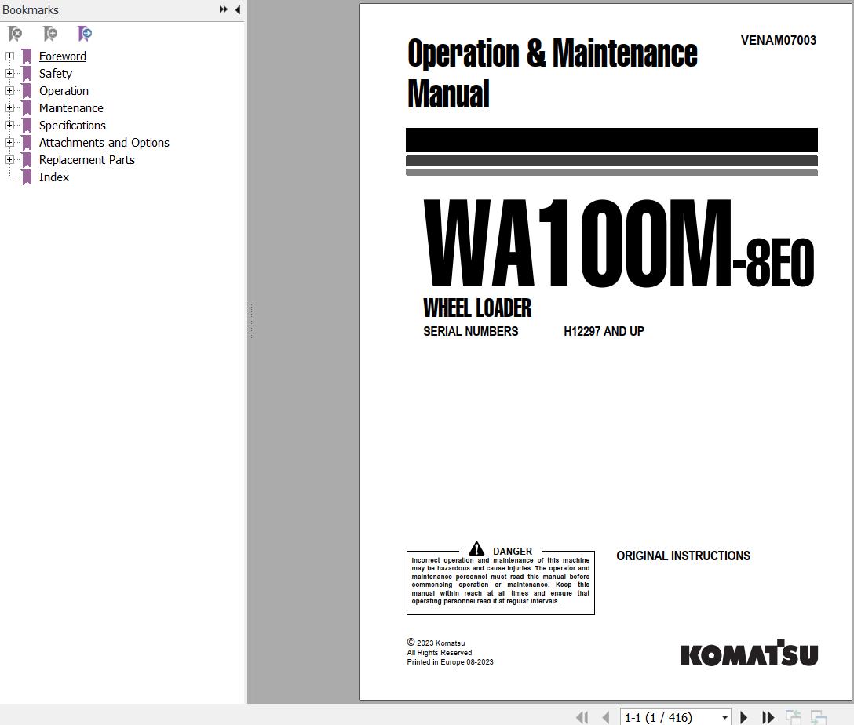
Task: Expand the Safety bookmark node
Action: coord(9,74)
